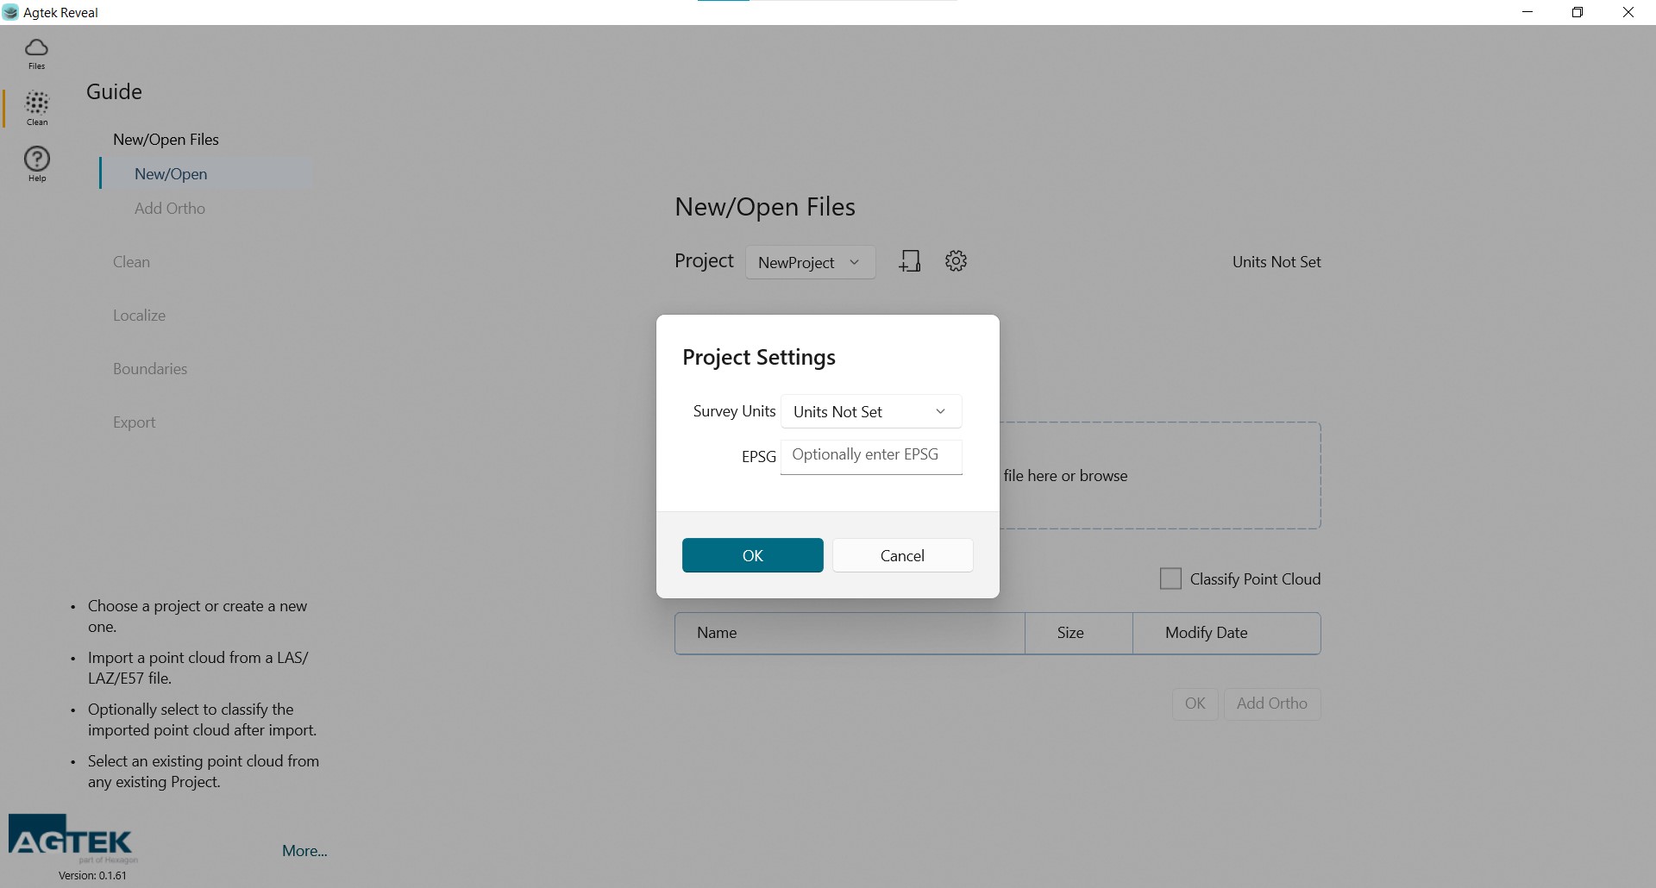Go to the Export section

(x=135, y=422)
